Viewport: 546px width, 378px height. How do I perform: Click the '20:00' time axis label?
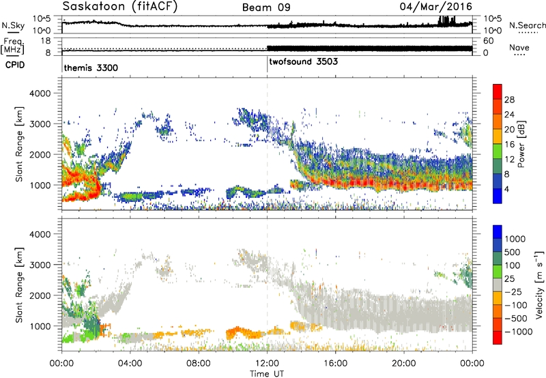[404, 364]
